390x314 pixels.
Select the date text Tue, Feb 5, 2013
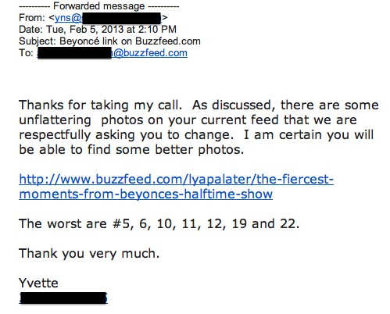pyautogui.click(x=85, y=30)
